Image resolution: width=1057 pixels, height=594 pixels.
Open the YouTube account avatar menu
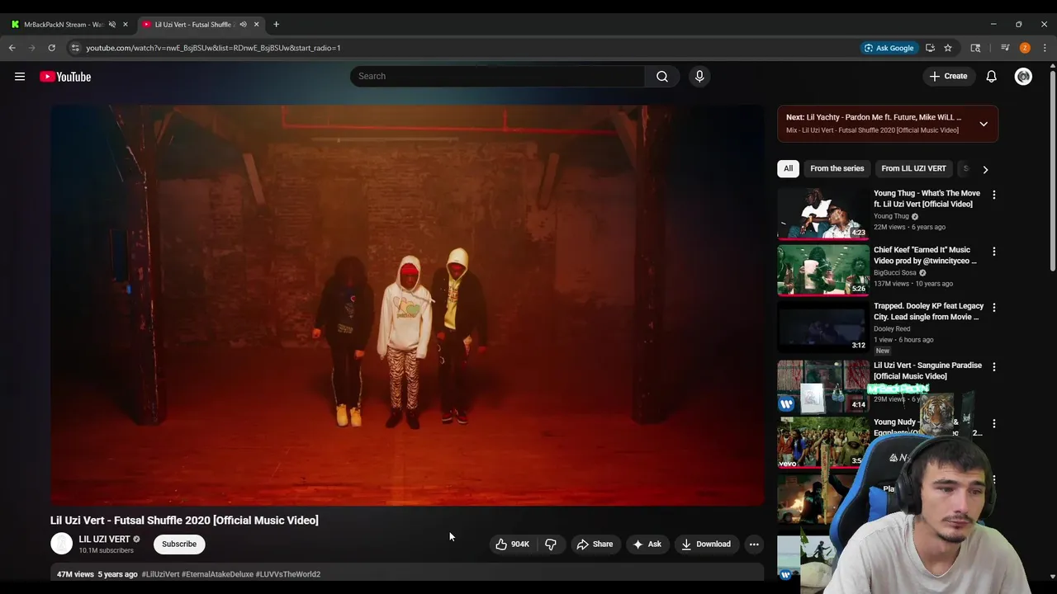point(1023,76)
